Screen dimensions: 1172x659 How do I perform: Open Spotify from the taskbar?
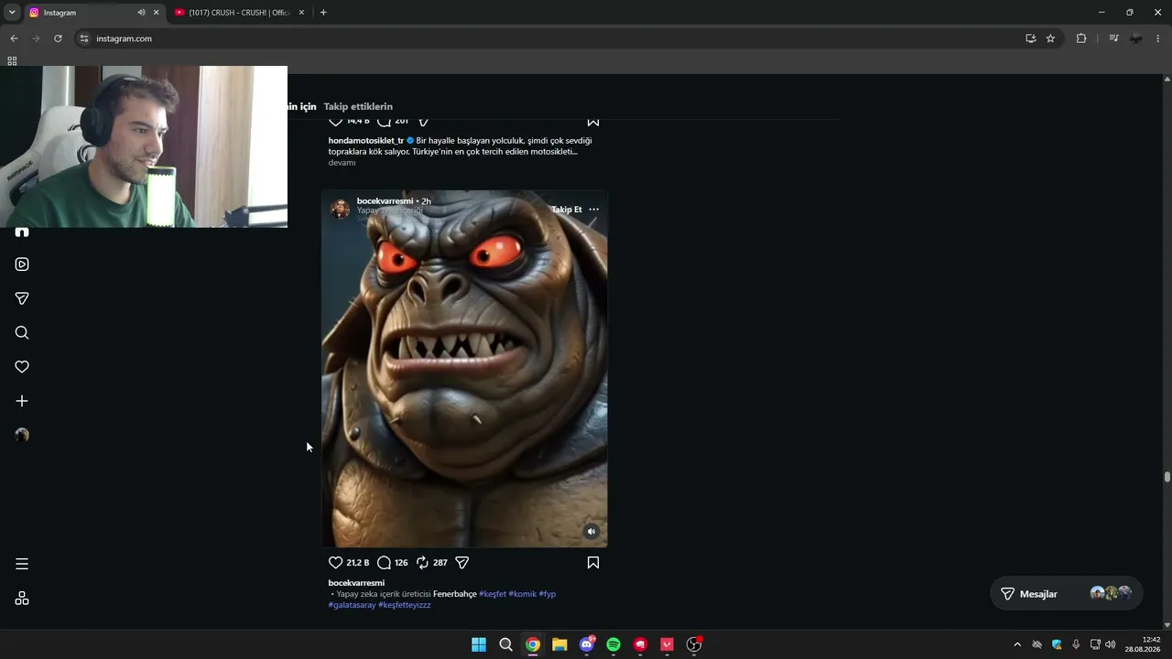[613, 644]
